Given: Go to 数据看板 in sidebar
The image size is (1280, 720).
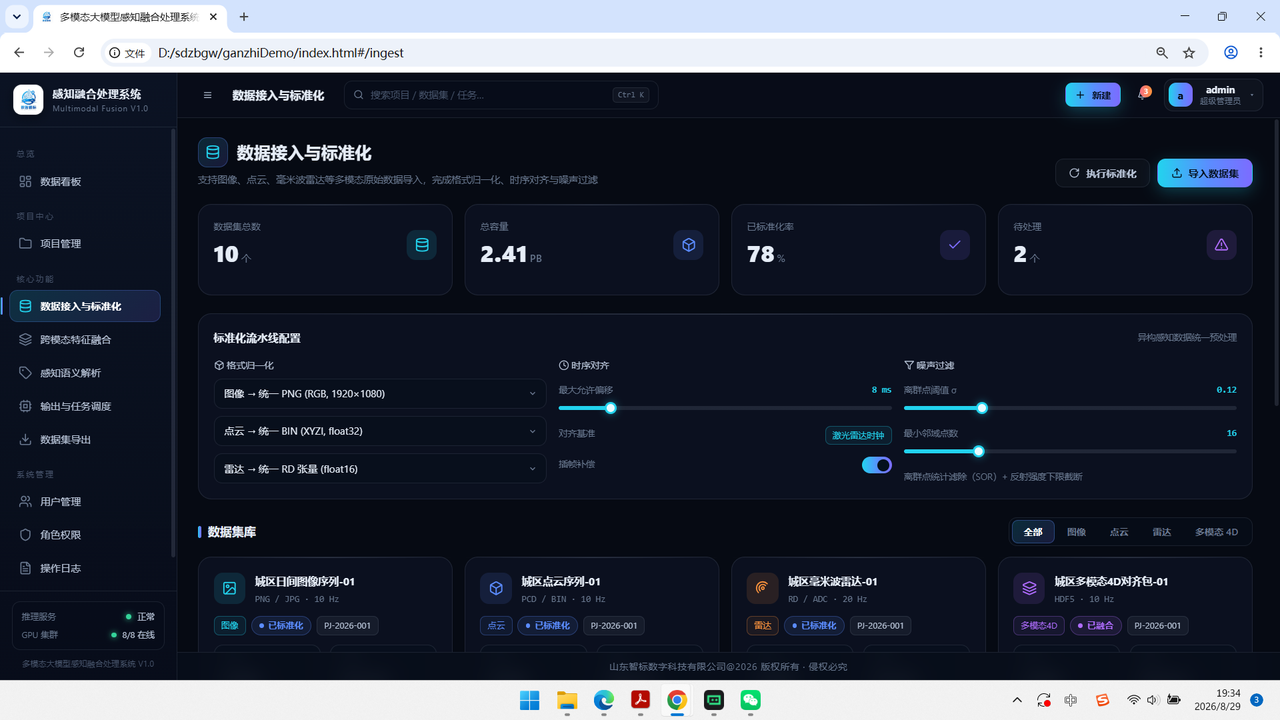Looking at the screenshot, I should pos(85,181).
